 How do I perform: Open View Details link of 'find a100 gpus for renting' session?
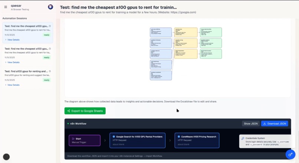click(13, 85)
